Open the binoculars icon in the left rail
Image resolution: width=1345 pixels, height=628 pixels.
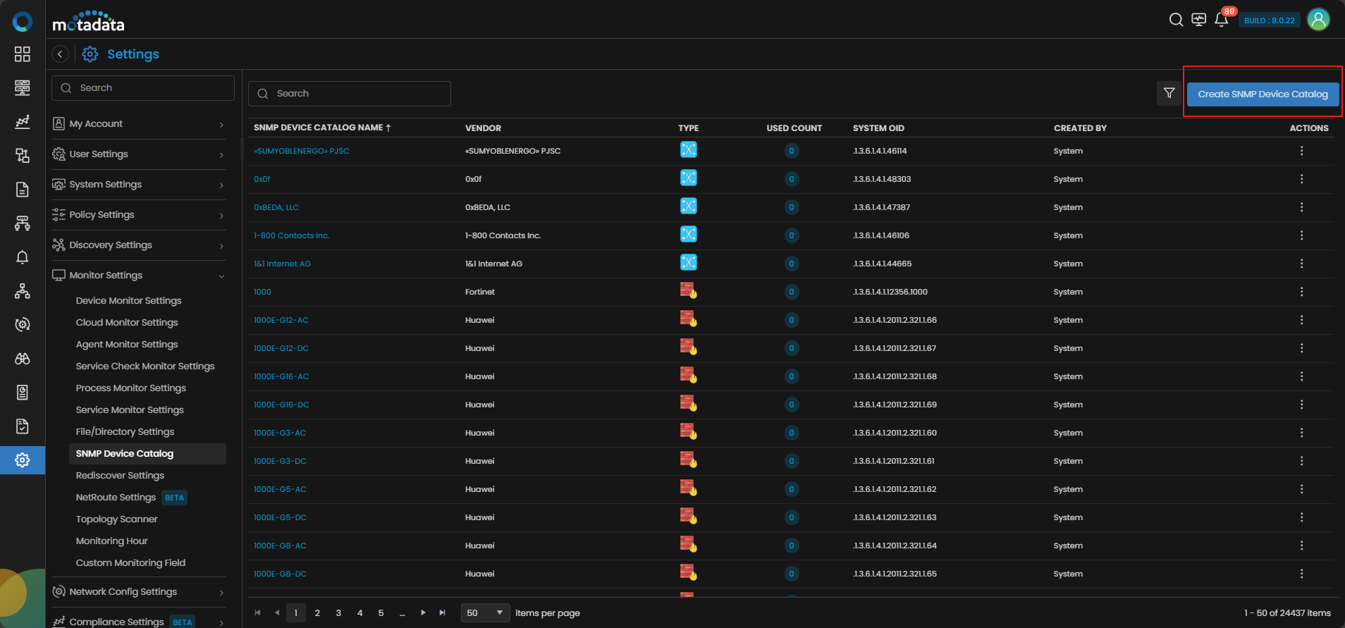23,359
